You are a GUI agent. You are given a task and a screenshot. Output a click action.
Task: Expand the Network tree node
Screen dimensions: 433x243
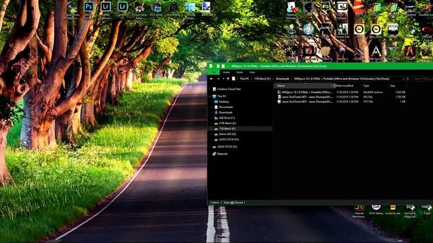point(210,154)
